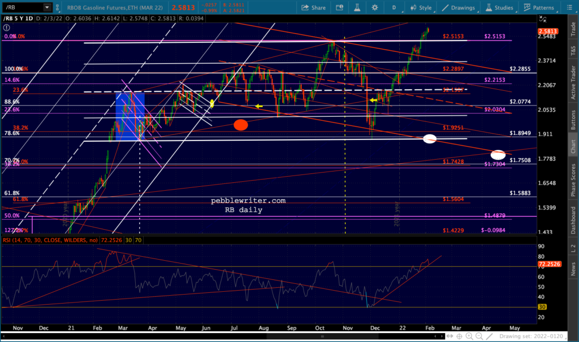Click the zoom out magnifier icon
The height and width of the screenshot is (342, 579).
click(479, 336)
